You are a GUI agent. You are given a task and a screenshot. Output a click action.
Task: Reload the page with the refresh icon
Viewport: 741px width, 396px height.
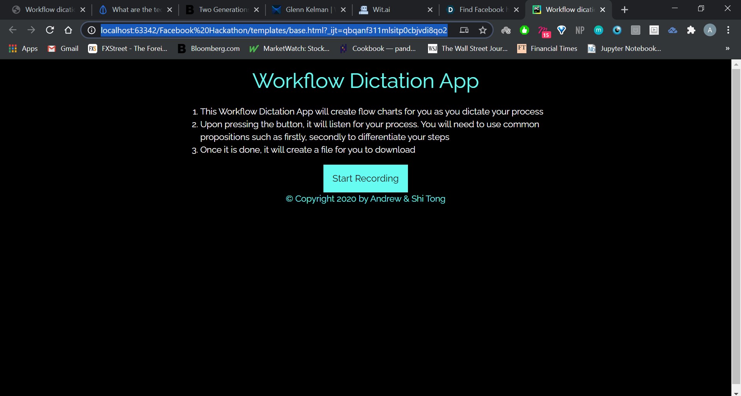point(50,30)
